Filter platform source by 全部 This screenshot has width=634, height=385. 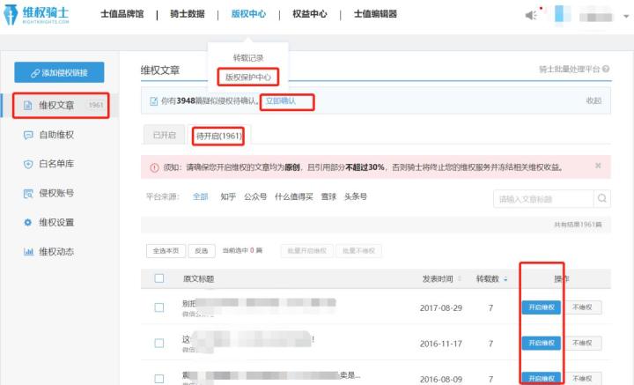point(200,197)
